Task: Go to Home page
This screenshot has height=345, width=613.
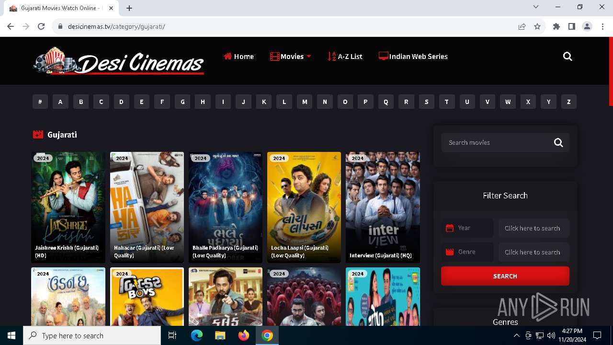Action: pyautogui.click(x=238, y=57)
